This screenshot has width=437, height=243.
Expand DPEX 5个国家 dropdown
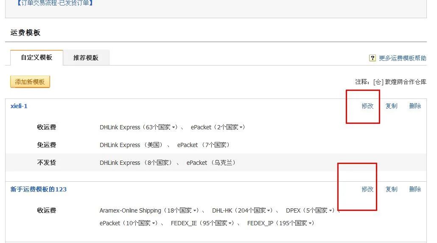330,210
